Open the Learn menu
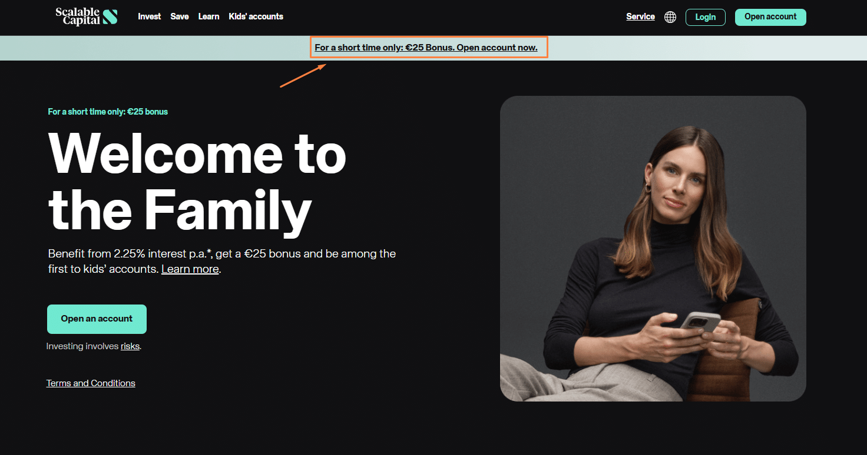This screenshot has width=867, height=455. pos(209,16)
